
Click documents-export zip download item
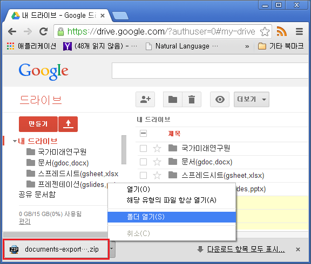(56, 249)
